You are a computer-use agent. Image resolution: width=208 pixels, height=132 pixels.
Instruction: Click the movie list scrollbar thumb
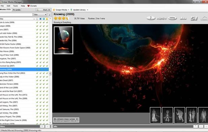click(x=50, y=73)
